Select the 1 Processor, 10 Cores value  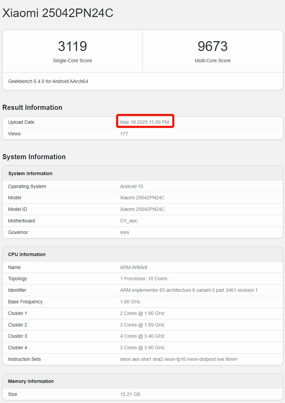(144, 279)
